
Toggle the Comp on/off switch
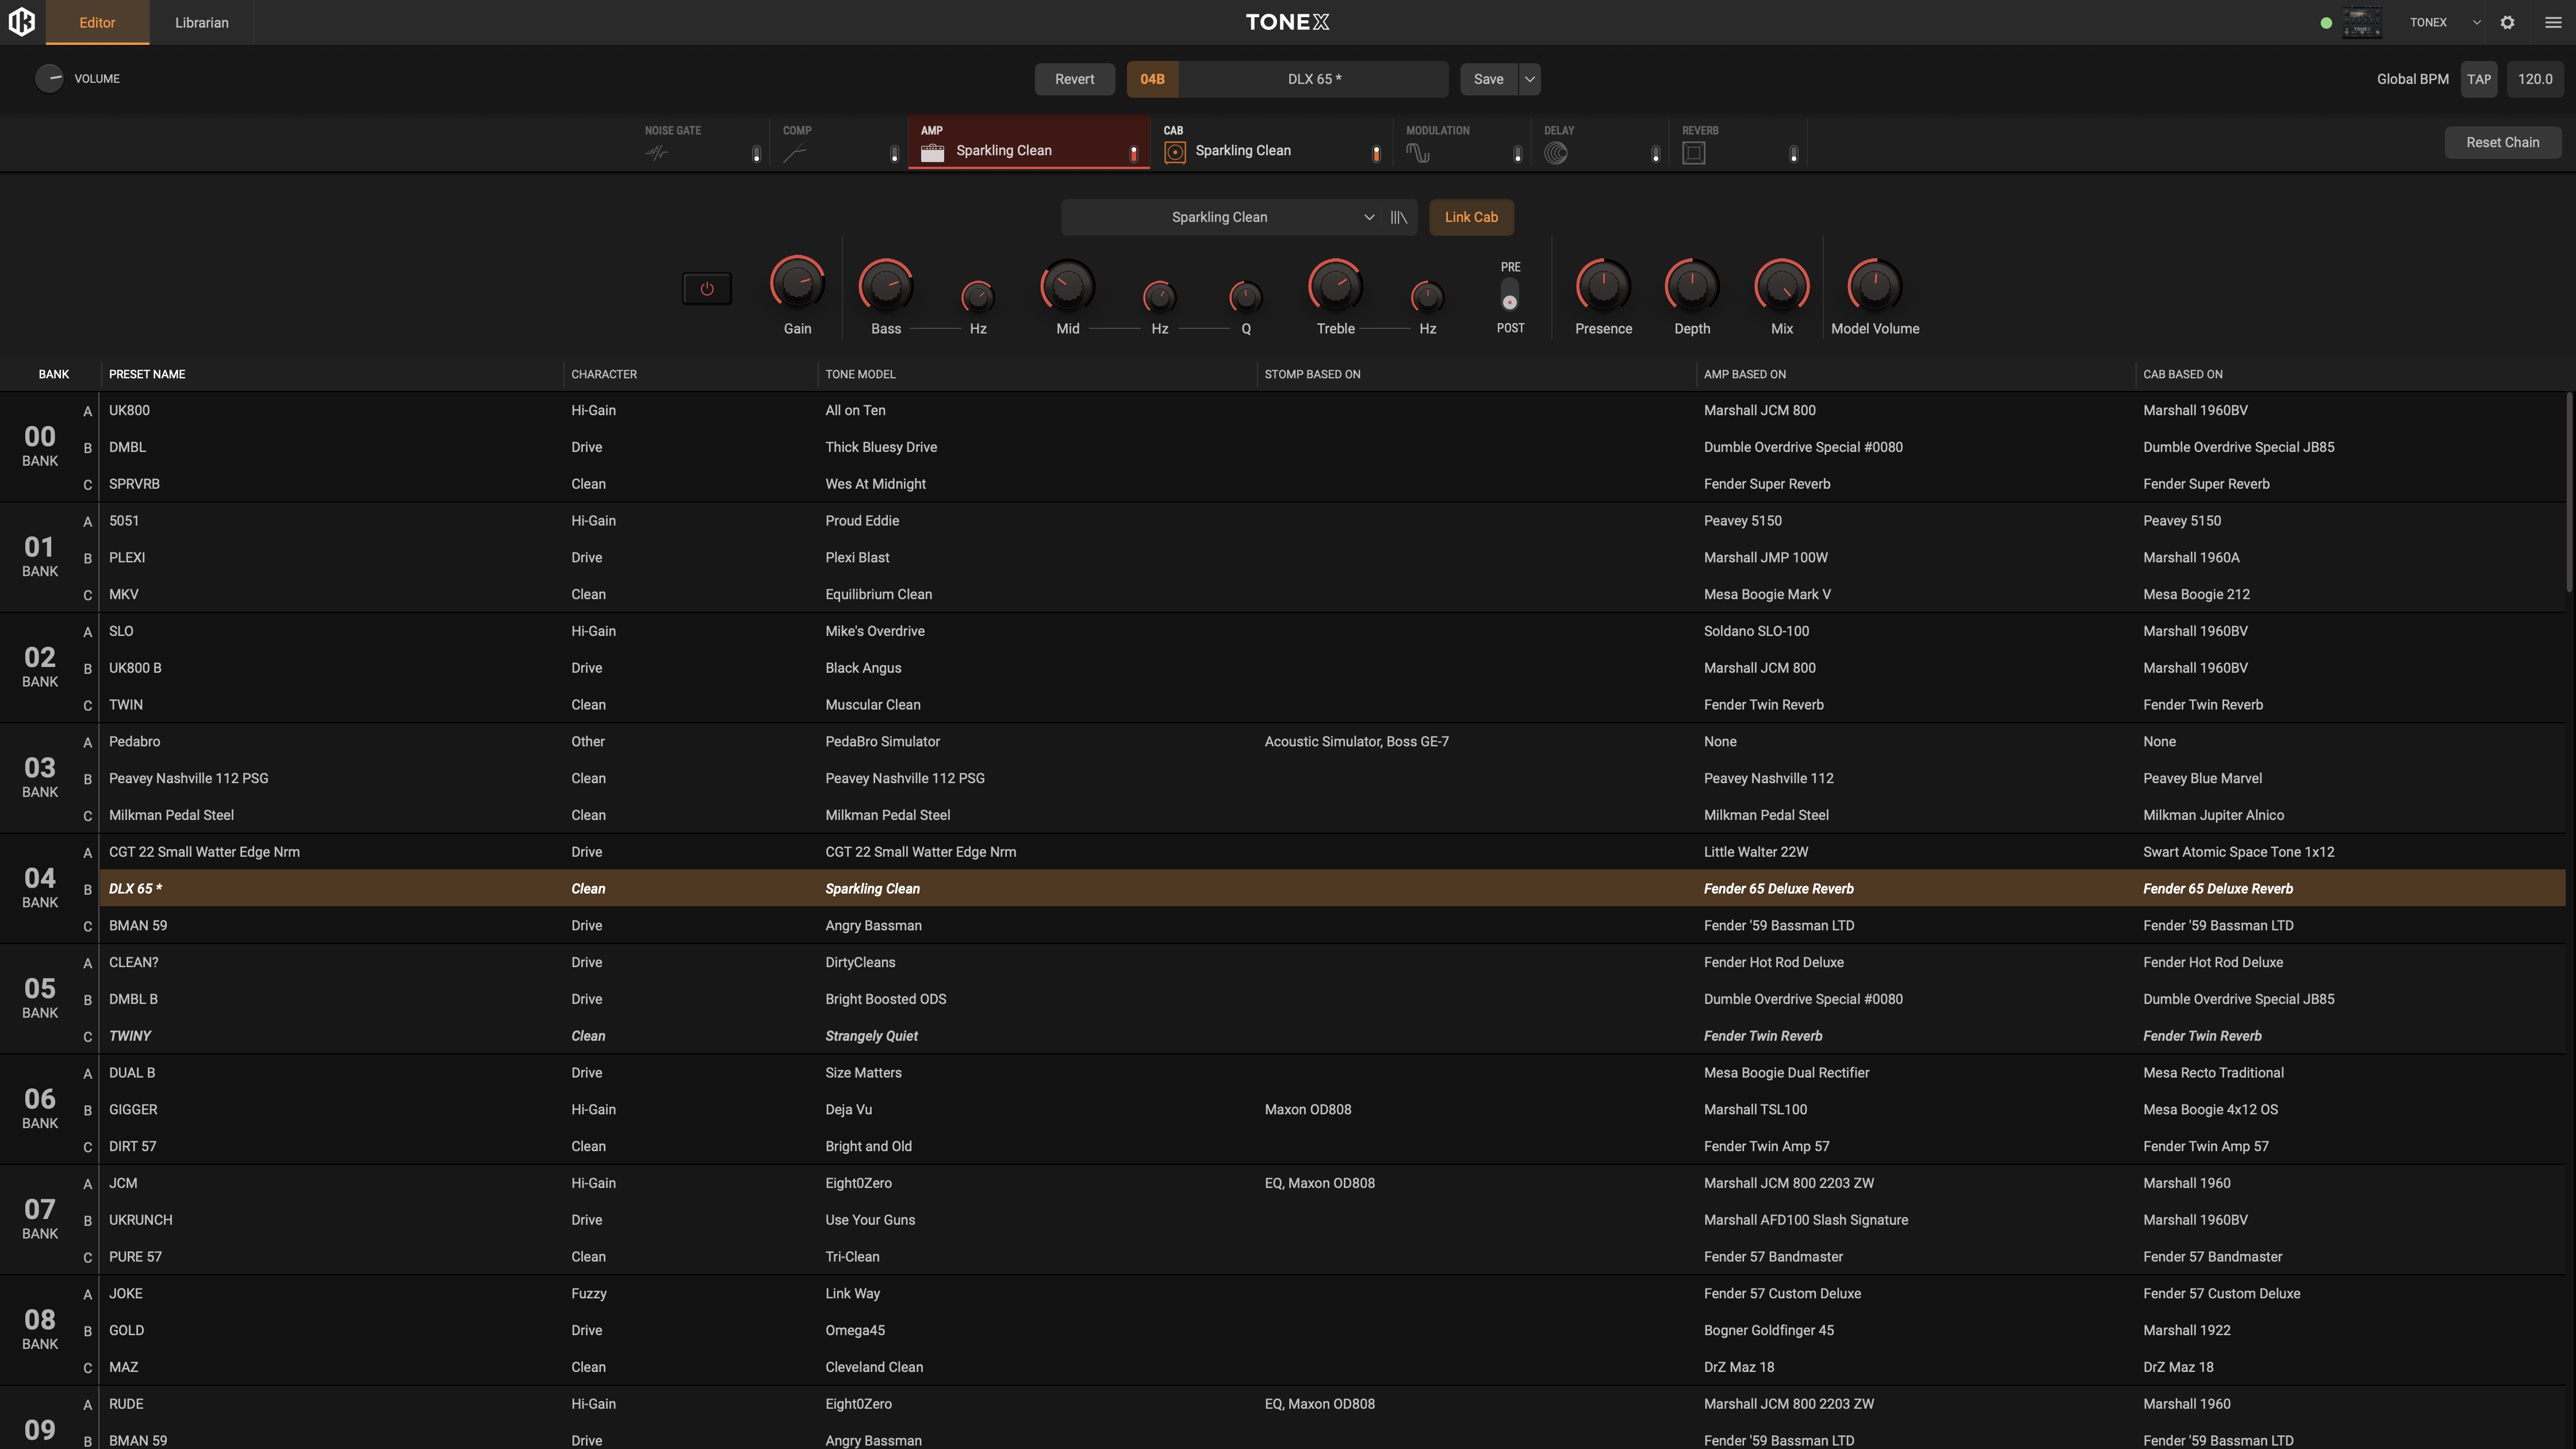[x=895, y=154]
